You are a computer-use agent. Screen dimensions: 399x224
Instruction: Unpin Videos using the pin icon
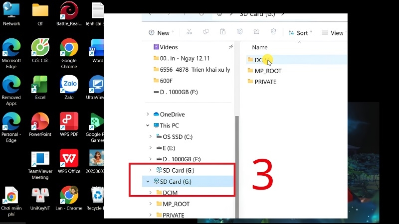(231, 47)
